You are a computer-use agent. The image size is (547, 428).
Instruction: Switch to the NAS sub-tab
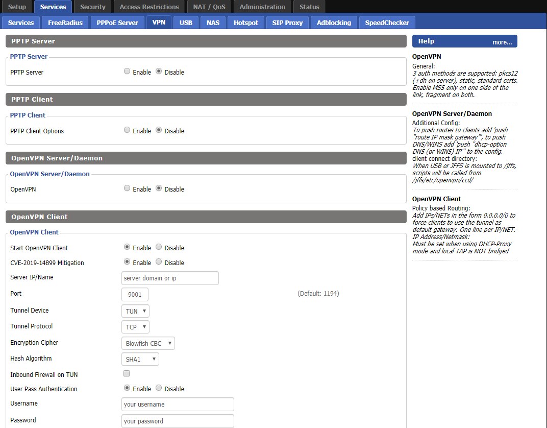(x=213, y=22)
